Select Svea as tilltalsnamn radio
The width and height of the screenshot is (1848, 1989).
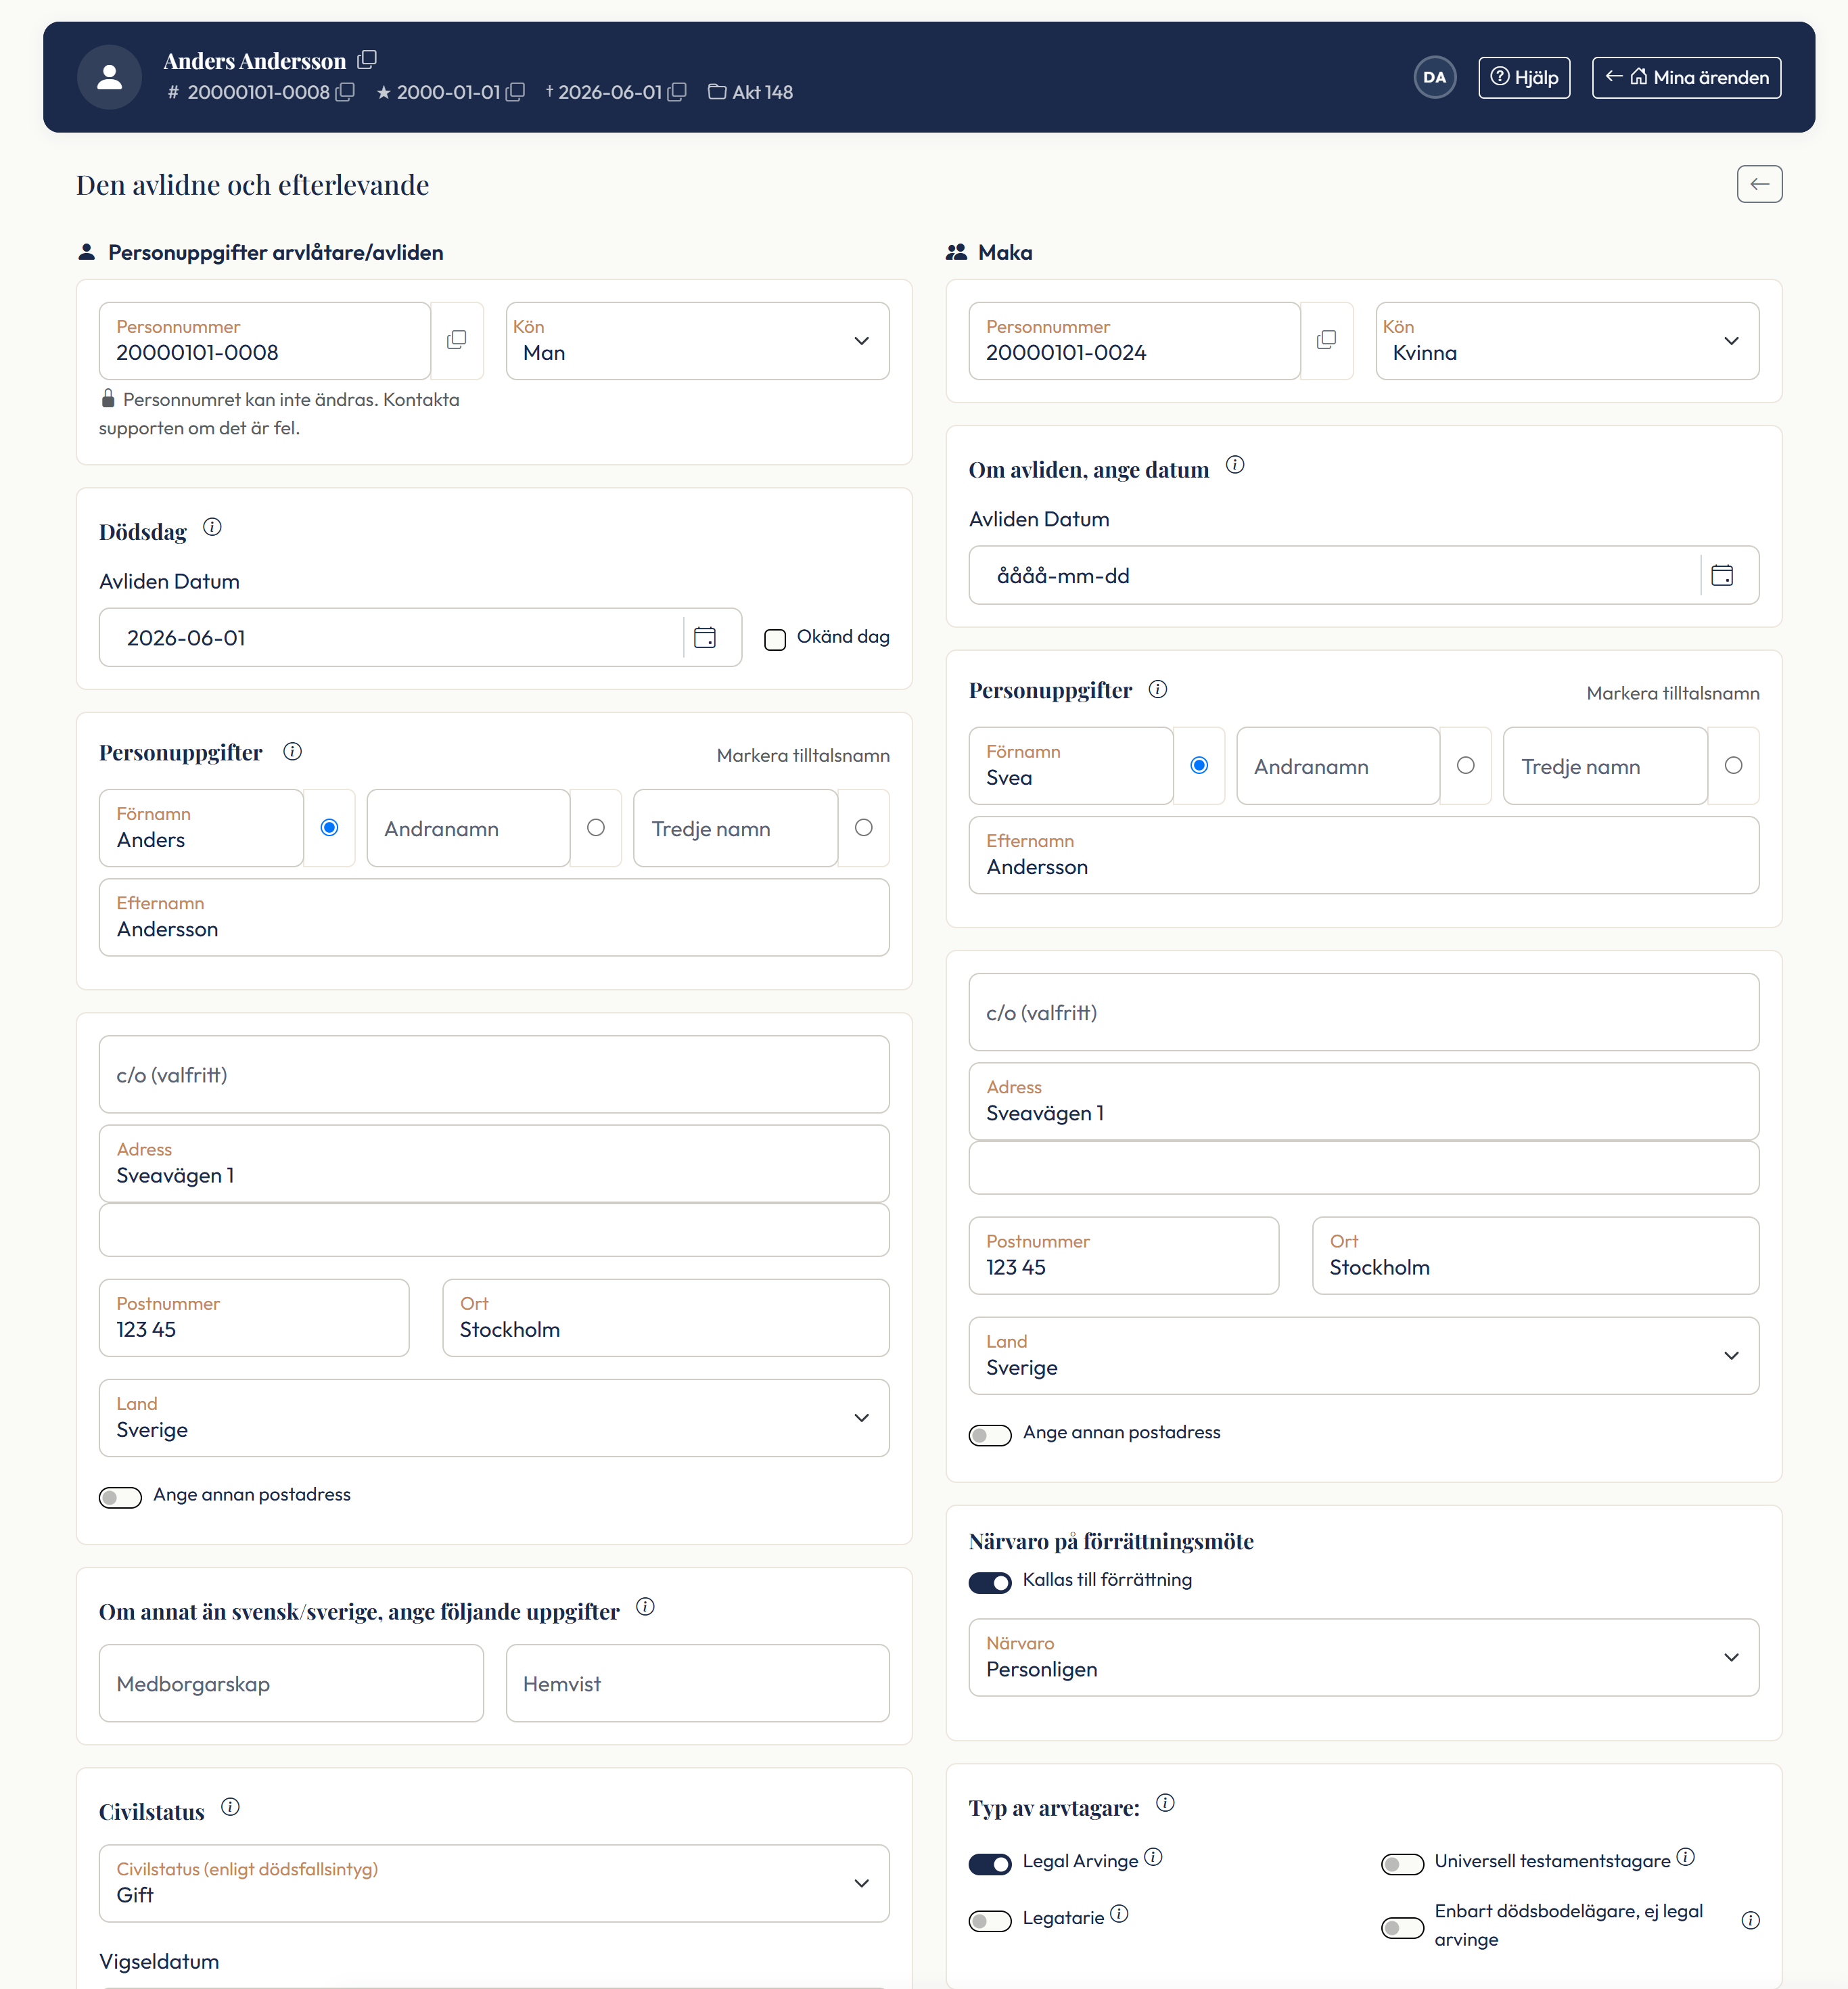point(1199,765)
